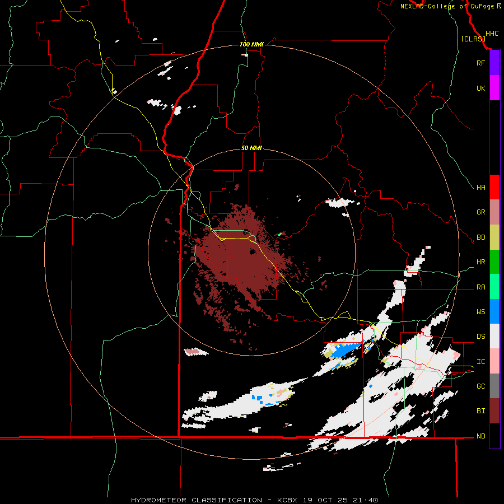This screenshot has width=504, height=504.
Task: Click the KCBX station identifier
Action: click(x=288, y=500)
